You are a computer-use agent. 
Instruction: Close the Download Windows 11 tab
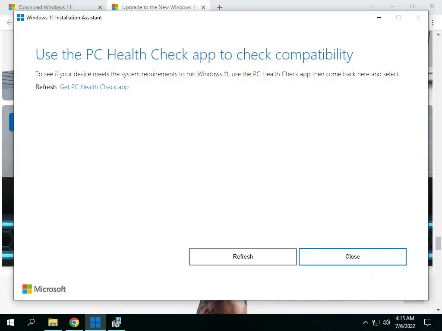click(x=100, y=7)
